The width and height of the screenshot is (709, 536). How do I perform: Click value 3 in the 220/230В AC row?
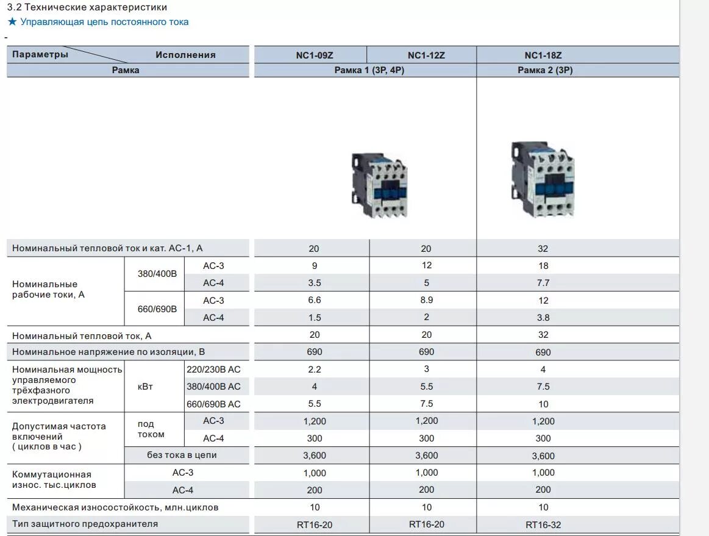point(426,369)
